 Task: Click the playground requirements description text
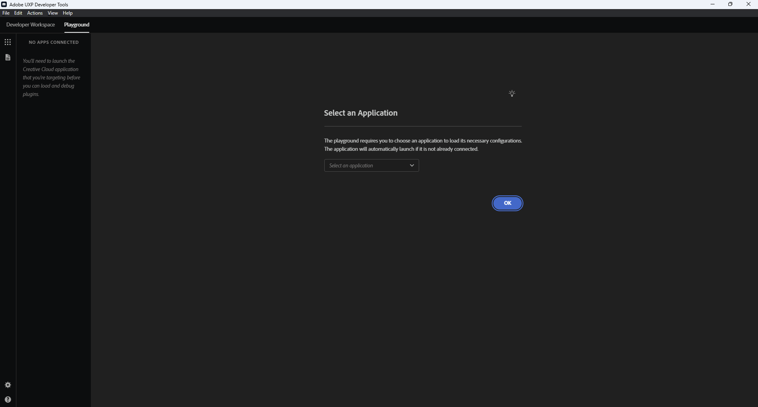[x=423, y=145]
